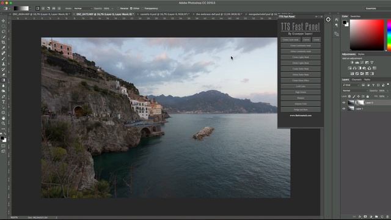
Task: Switch to the embrace def.psd document tab
Action: (218, 15)
